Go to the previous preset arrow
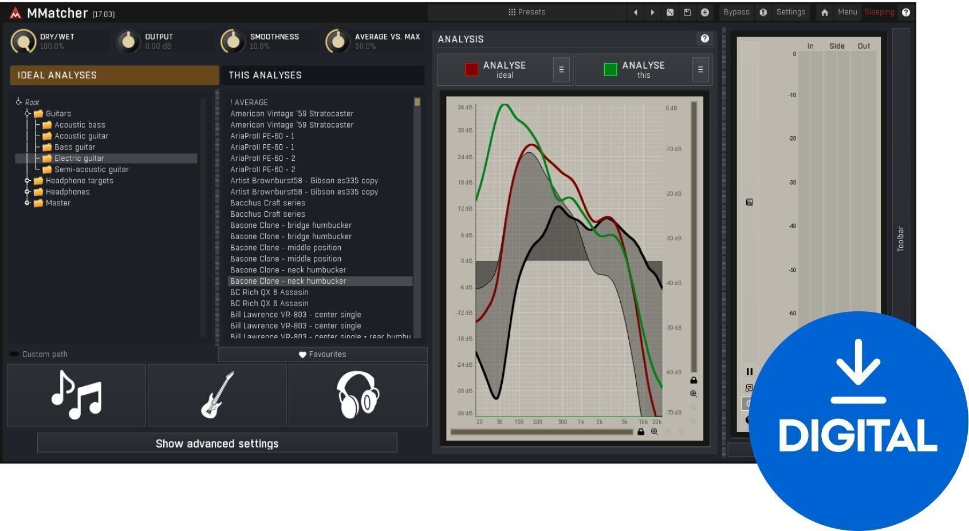Viewport: 969px width, 531px height. [x=635, y=13]
